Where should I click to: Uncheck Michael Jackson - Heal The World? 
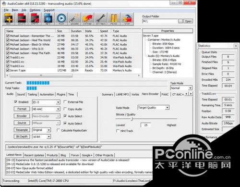click(x=8, y=40)
